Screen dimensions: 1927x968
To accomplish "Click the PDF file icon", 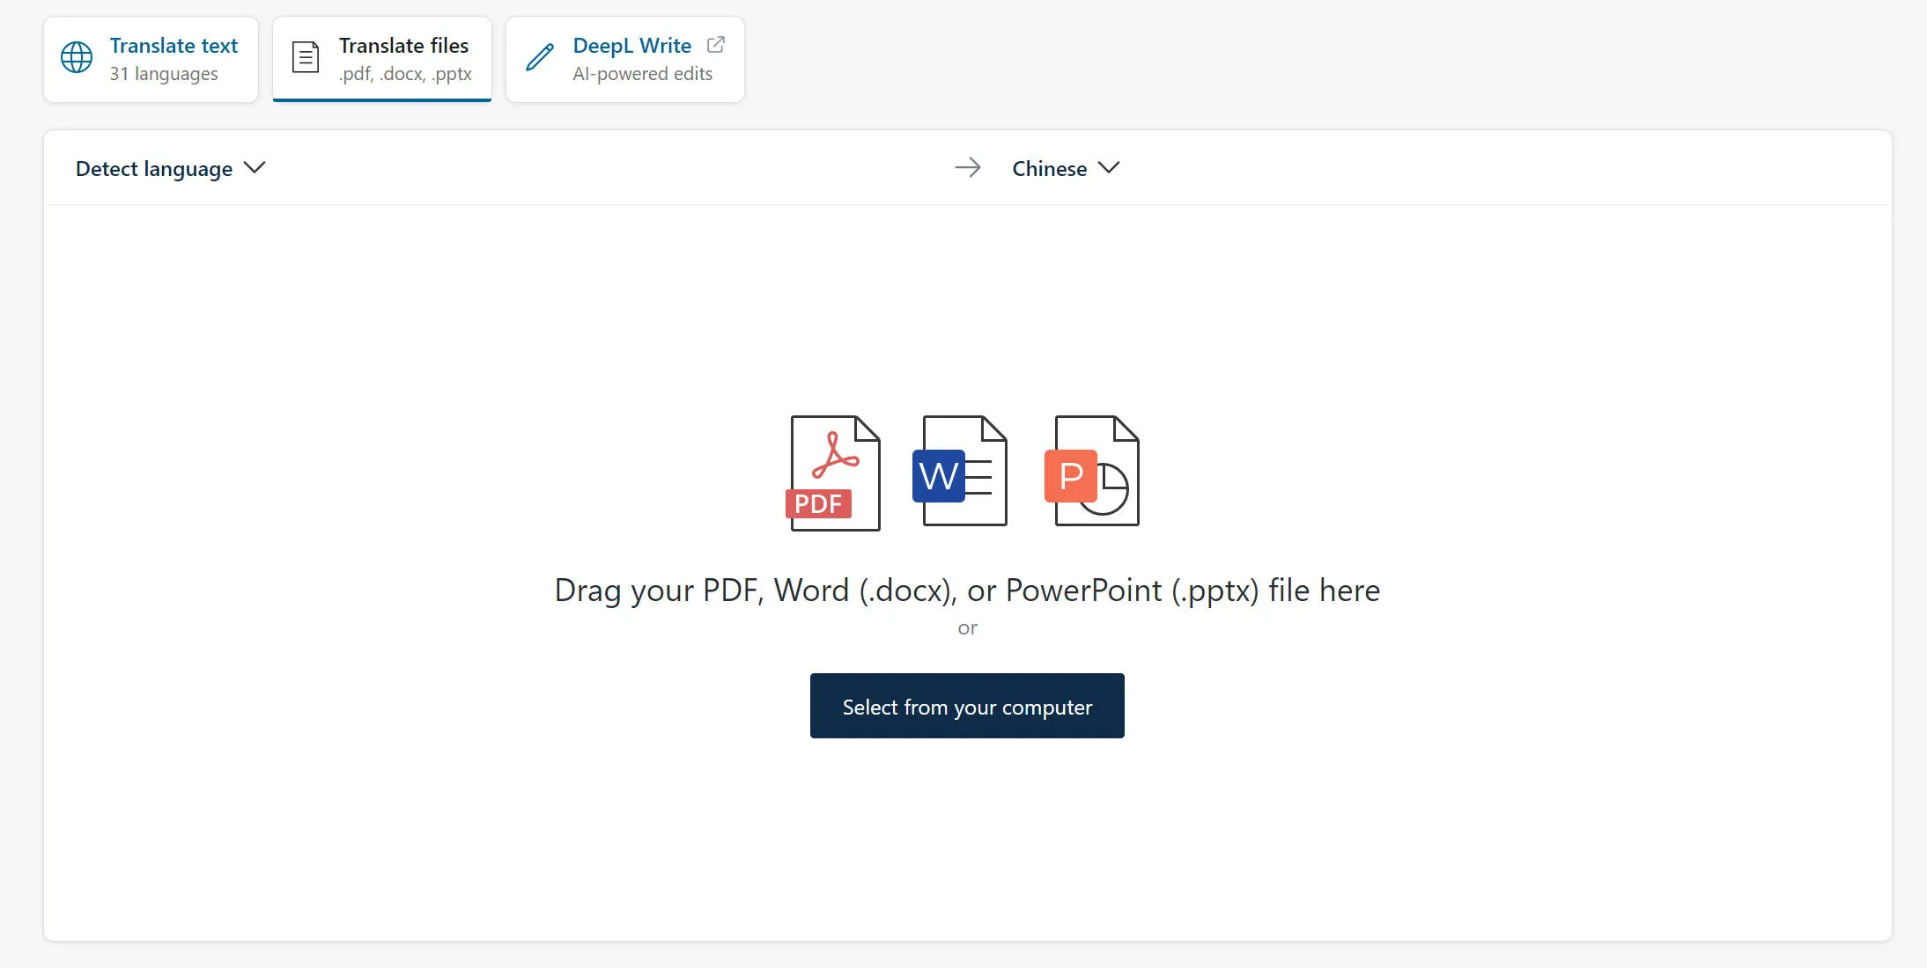I will tap(832, 473).
